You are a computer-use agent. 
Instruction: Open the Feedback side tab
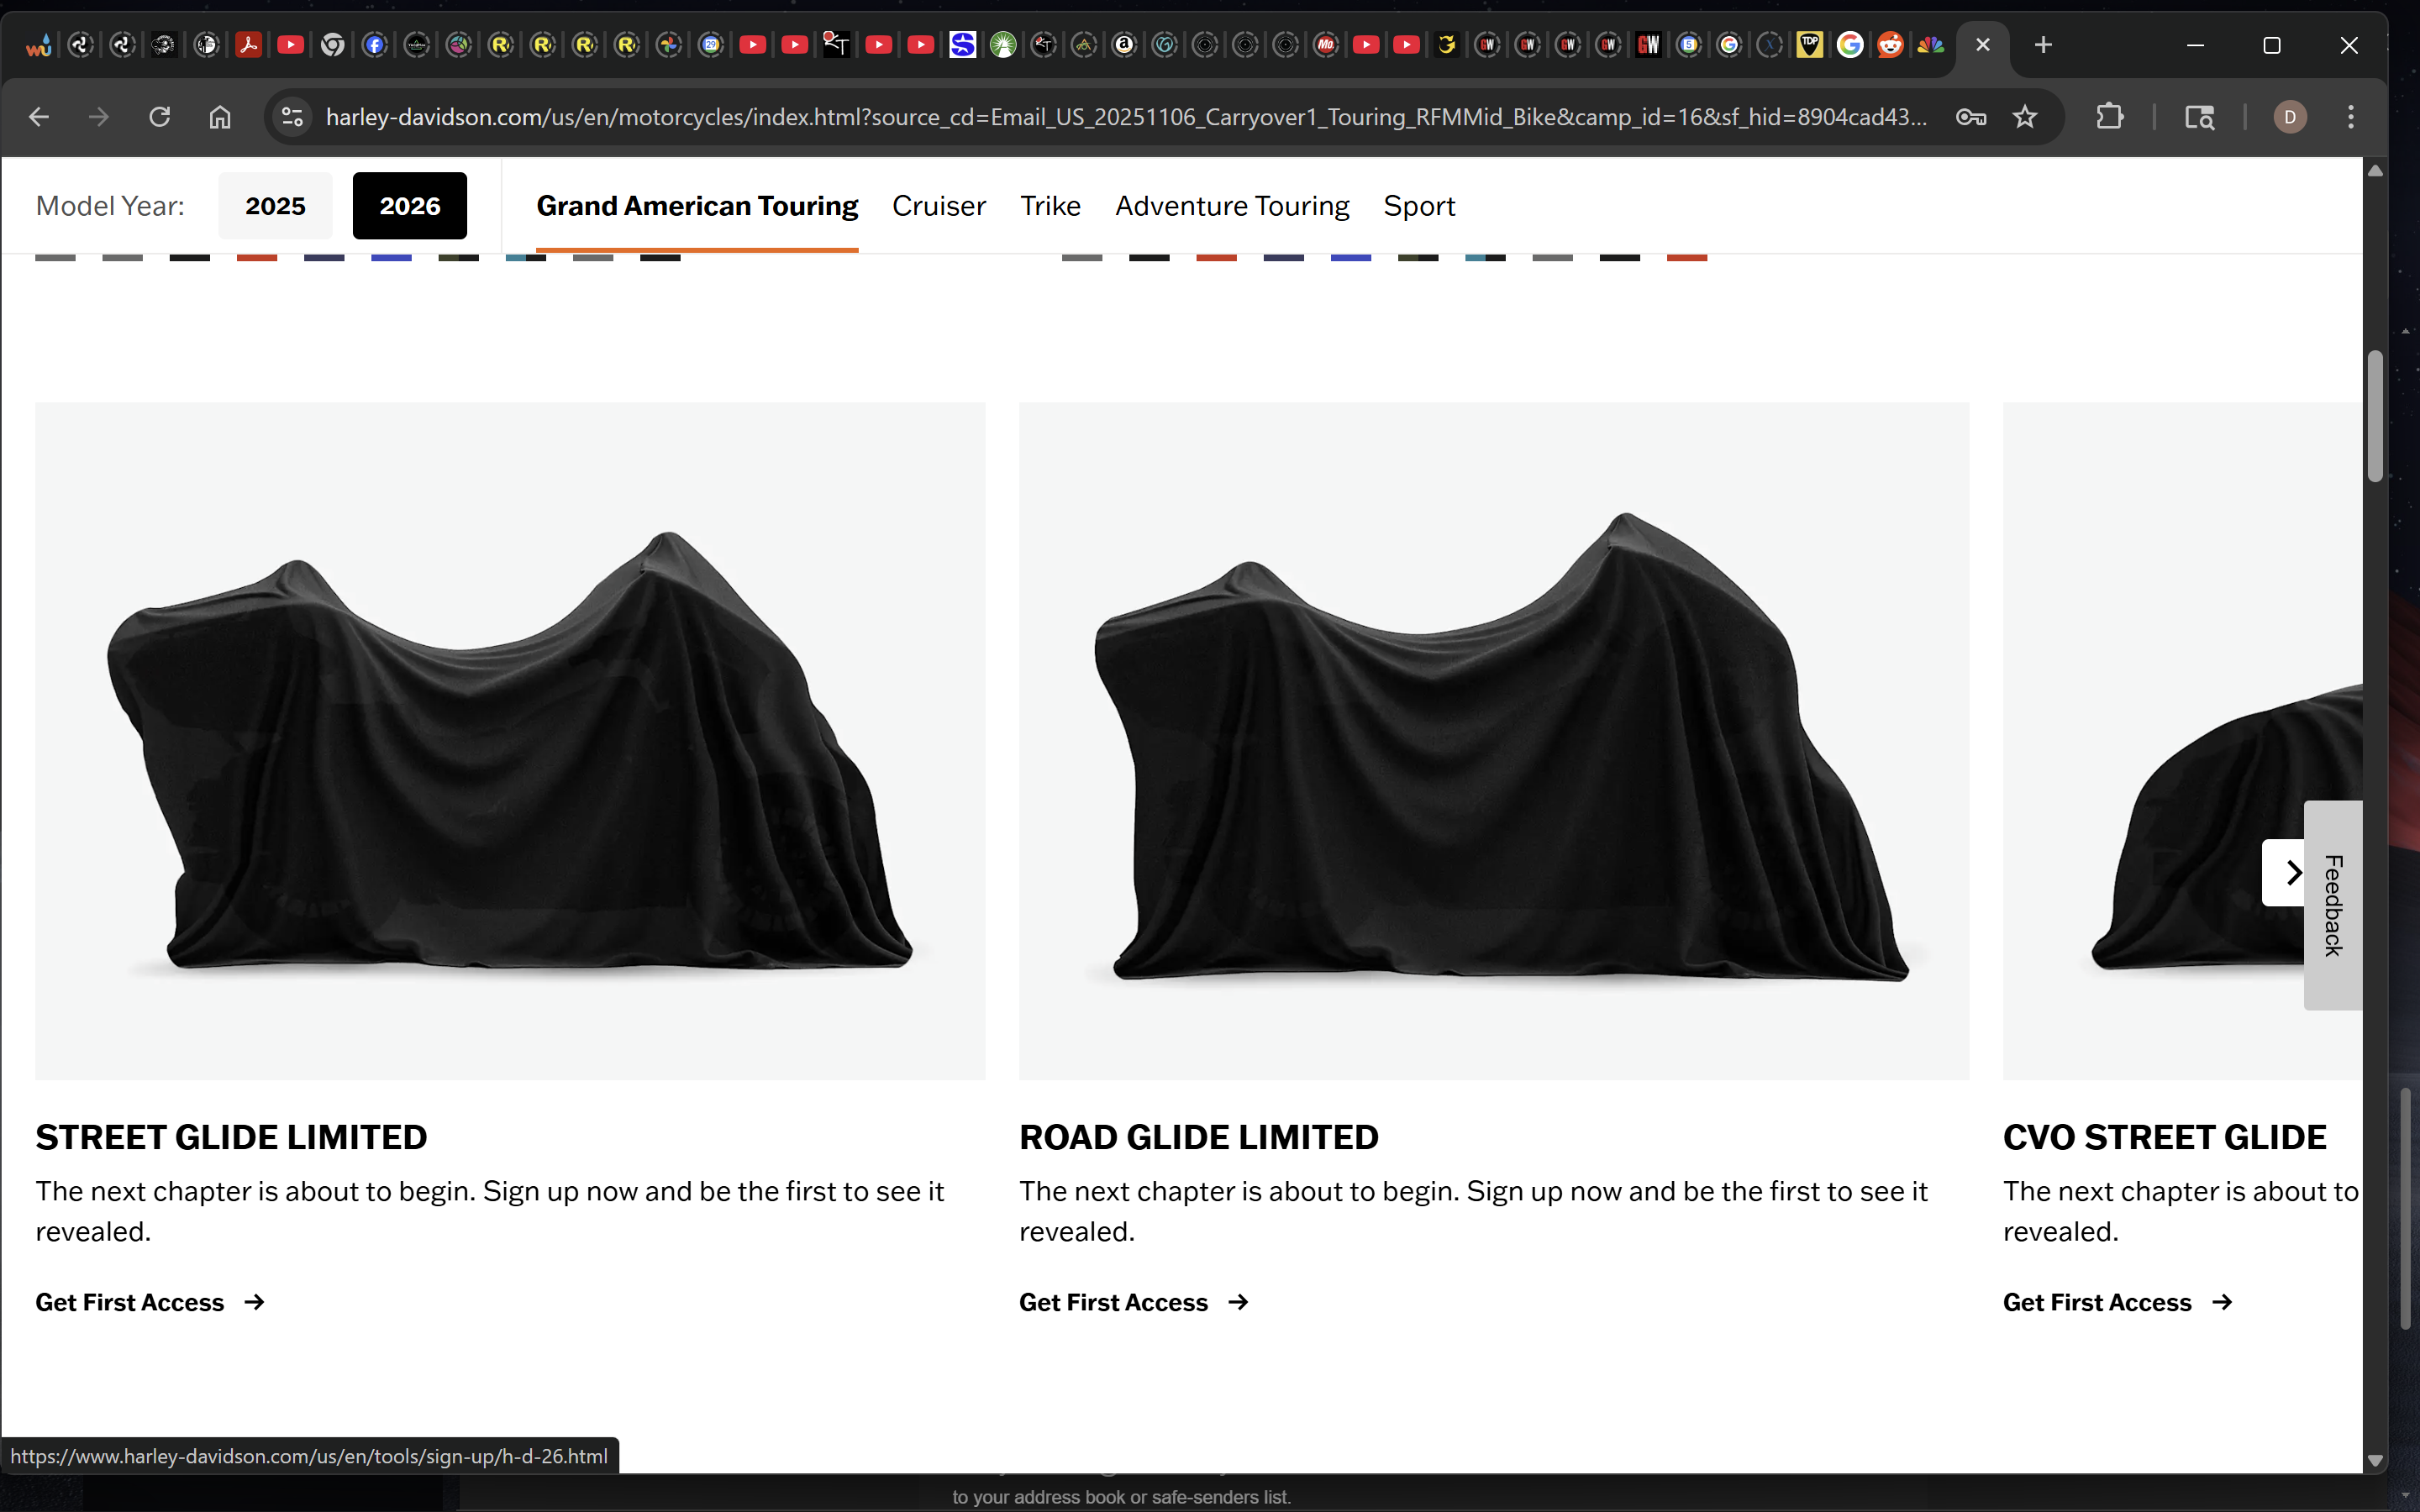pos(2333,905)
